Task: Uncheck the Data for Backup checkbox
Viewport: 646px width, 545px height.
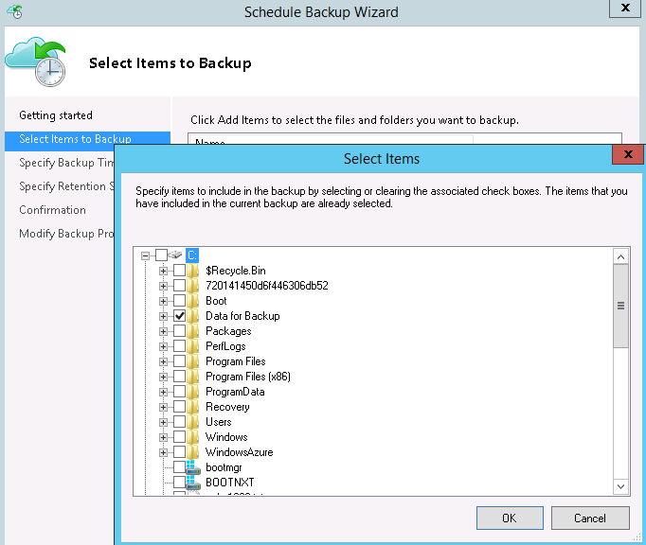Action: point(180,316)
